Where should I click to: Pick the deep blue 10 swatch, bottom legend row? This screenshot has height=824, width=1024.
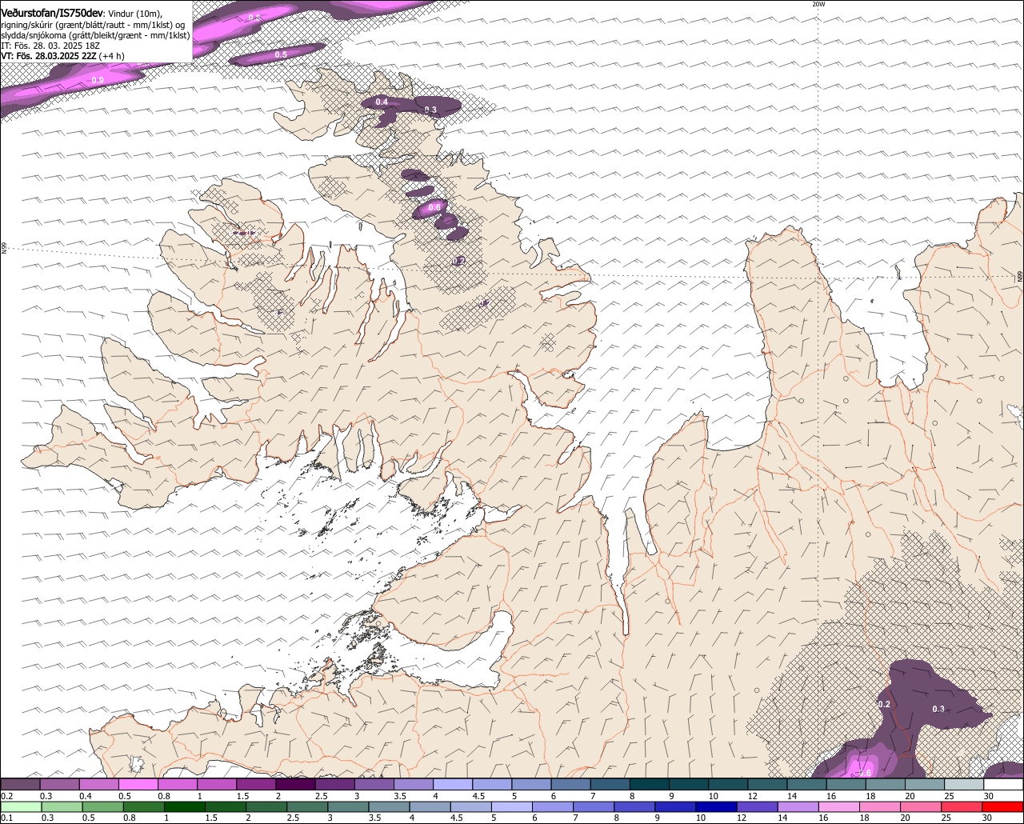coord(717,806)
